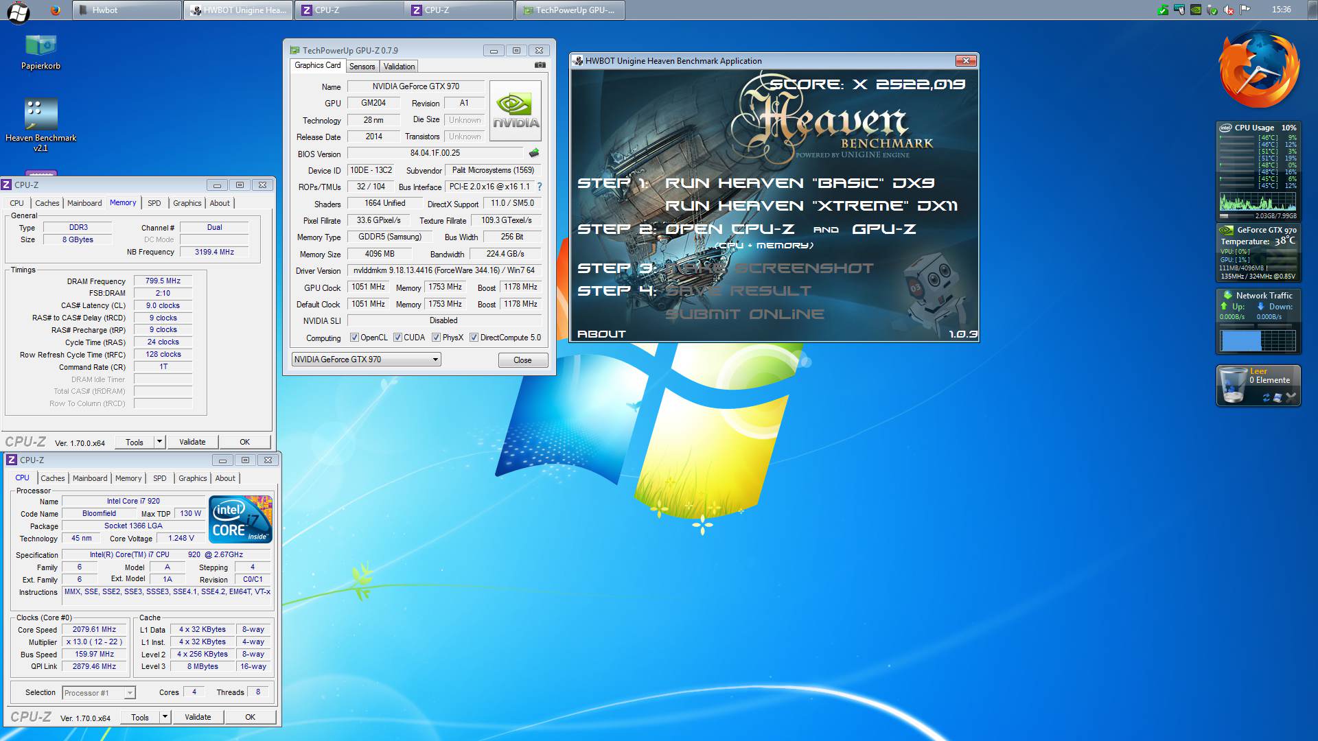Open the Graphics tab in the CPU-Z CPU window
This screenshot has height=741, width=1318.
(192, 478)
